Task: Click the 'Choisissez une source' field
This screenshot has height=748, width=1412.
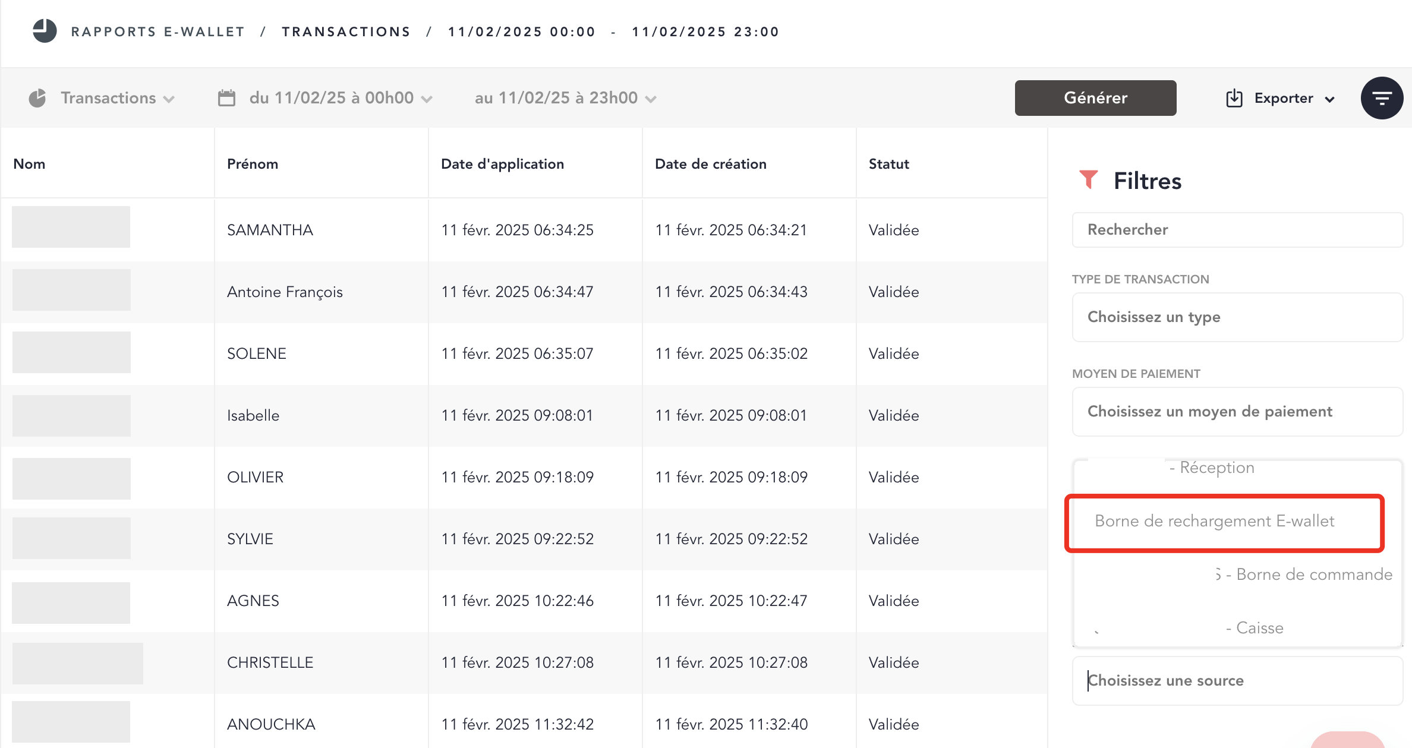Action: 1237,681
